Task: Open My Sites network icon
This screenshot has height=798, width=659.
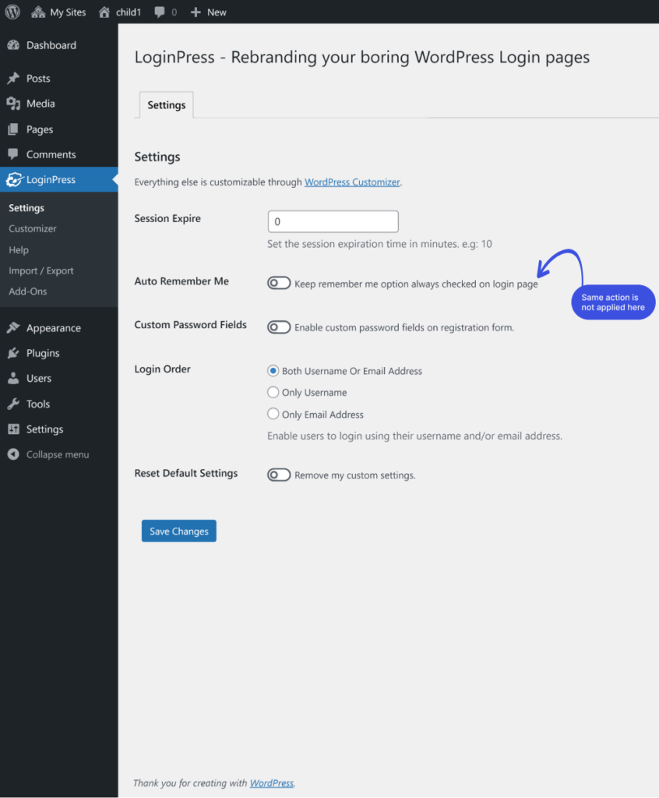Action: pyautogui.click(x=38, y=12)
